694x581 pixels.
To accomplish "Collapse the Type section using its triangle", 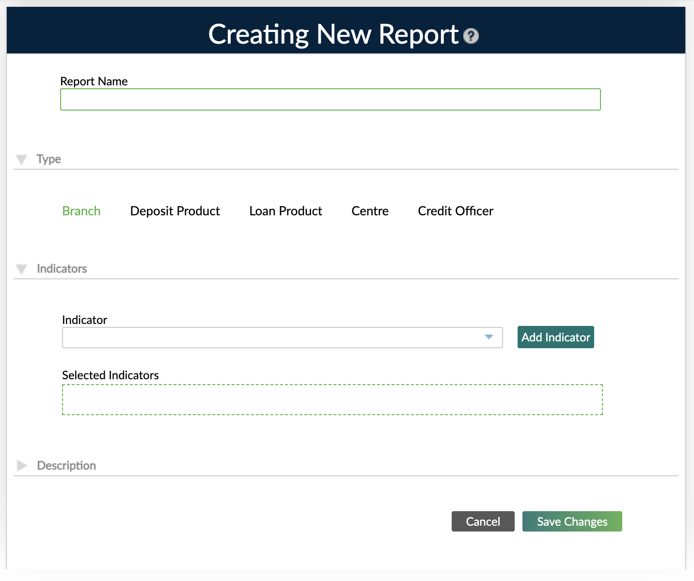I will click(x=21, y=159).
